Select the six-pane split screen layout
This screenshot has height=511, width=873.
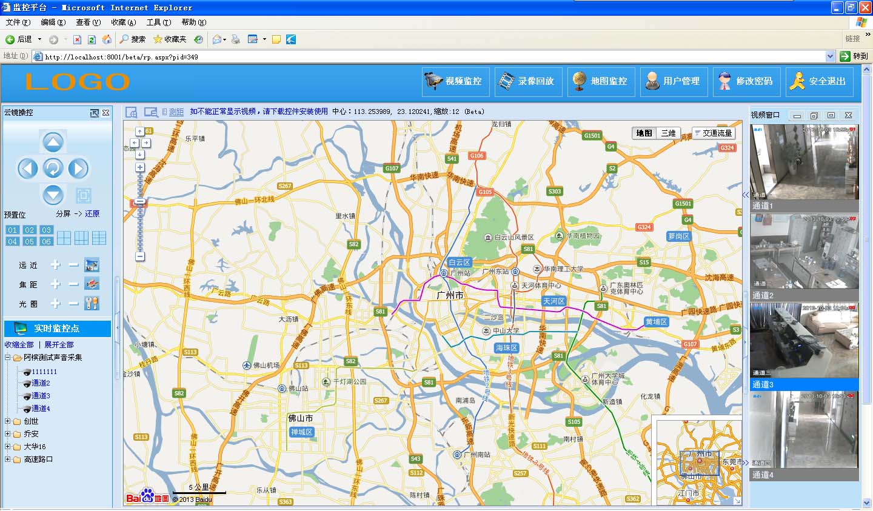pyautogui.click(x=82, y=237)
